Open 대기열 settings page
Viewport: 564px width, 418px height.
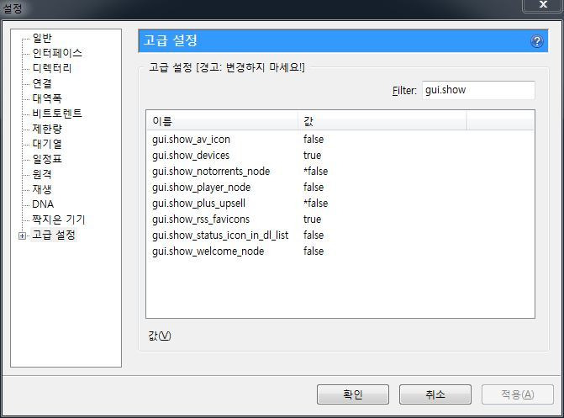(x=47, y=144)
